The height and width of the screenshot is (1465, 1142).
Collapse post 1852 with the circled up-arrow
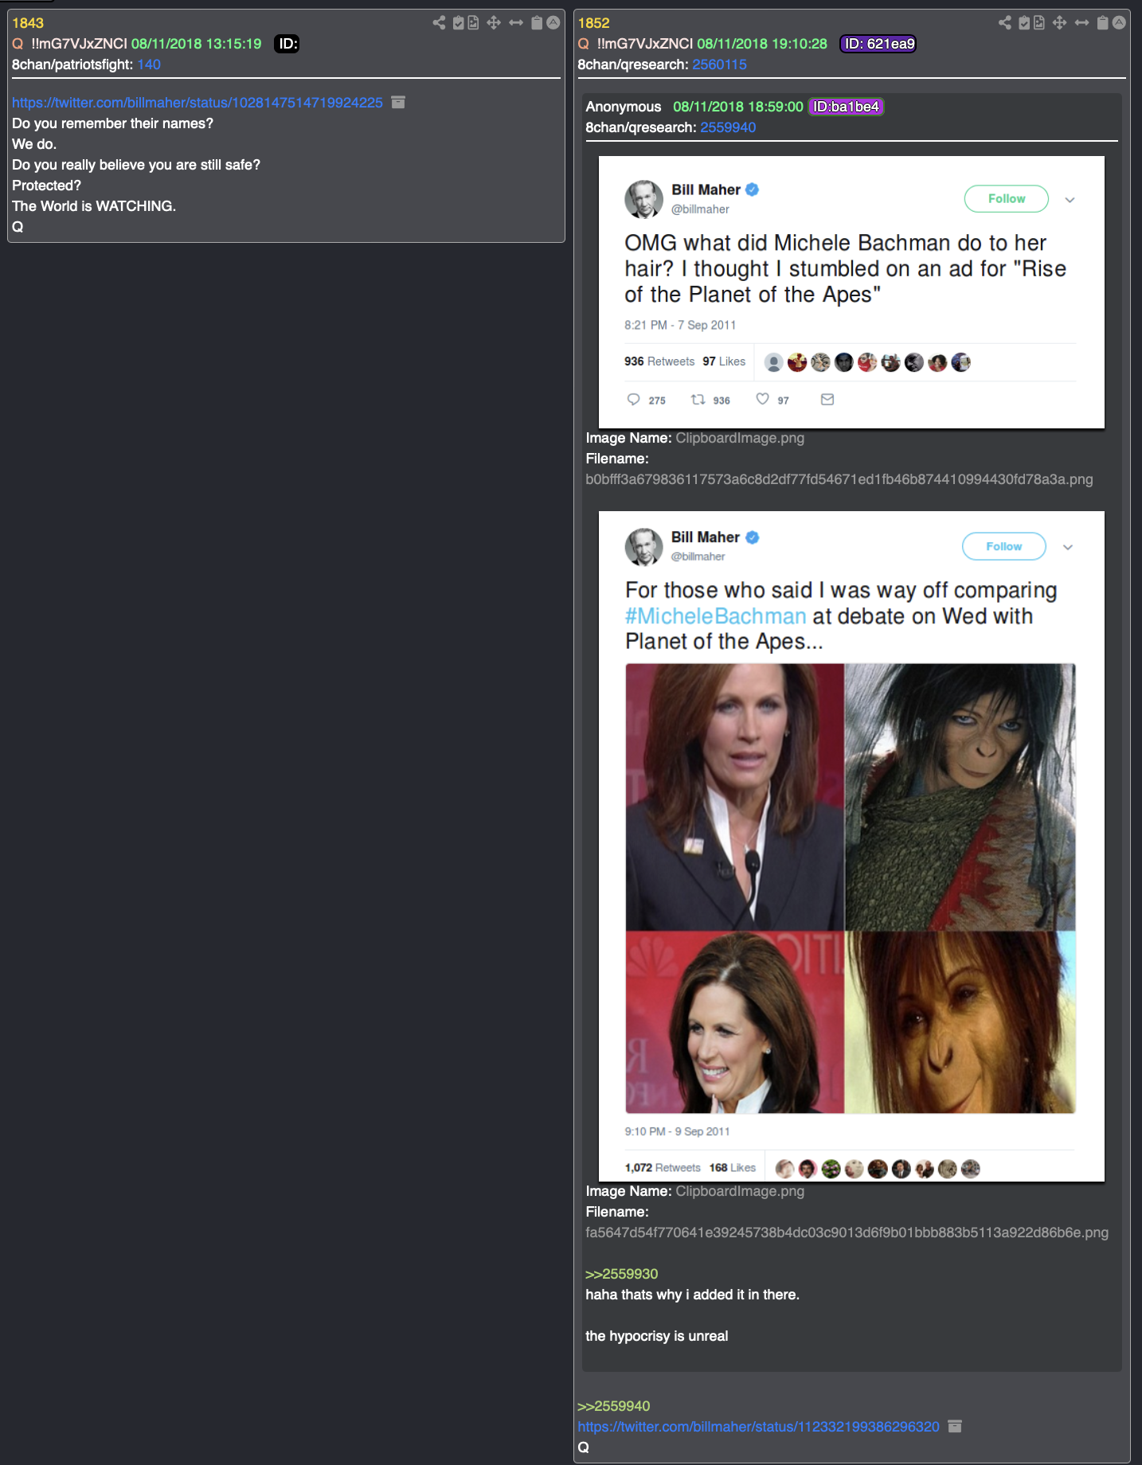coord(1119,22)
